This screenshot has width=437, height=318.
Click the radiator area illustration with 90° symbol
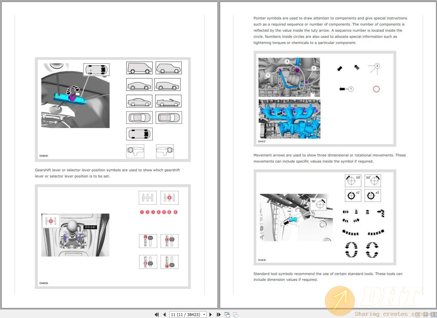coord(296,217)
